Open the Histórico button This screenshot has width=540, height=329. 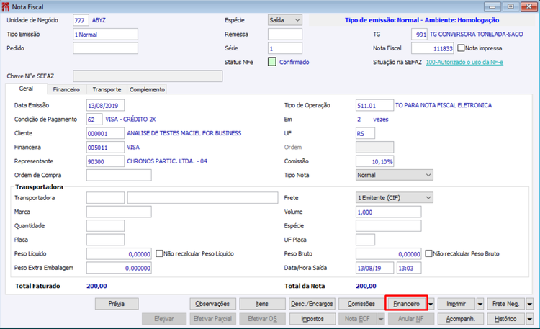pos(506,319)
